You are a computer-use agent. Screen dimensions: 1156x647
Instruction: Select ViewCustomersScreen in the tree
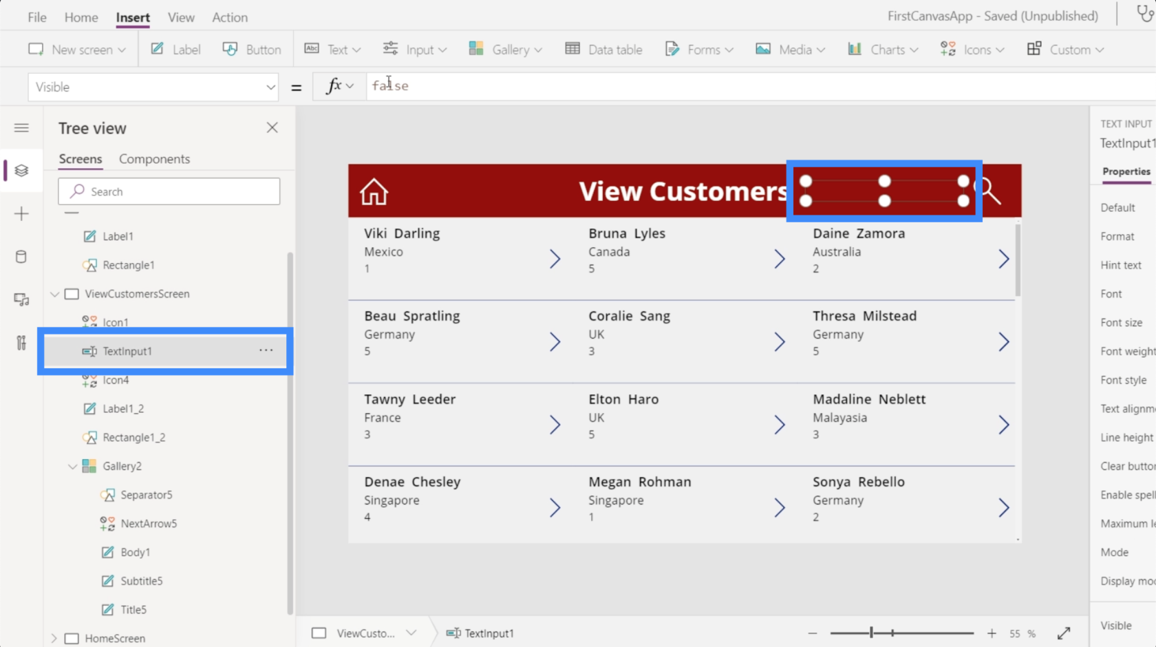pos(137,294)
